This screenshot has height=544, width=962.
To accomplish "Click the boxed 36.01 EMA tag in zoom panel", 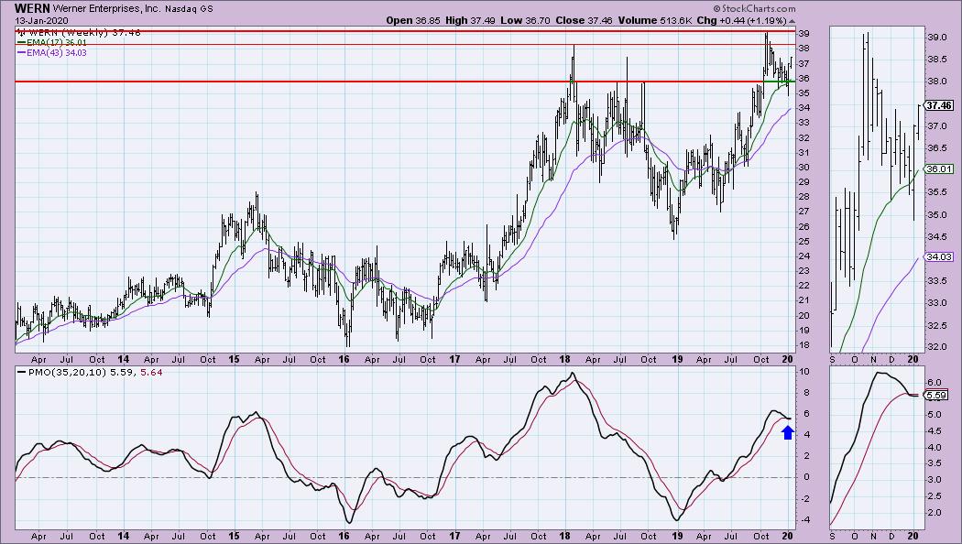I will [x=939, y=169].
